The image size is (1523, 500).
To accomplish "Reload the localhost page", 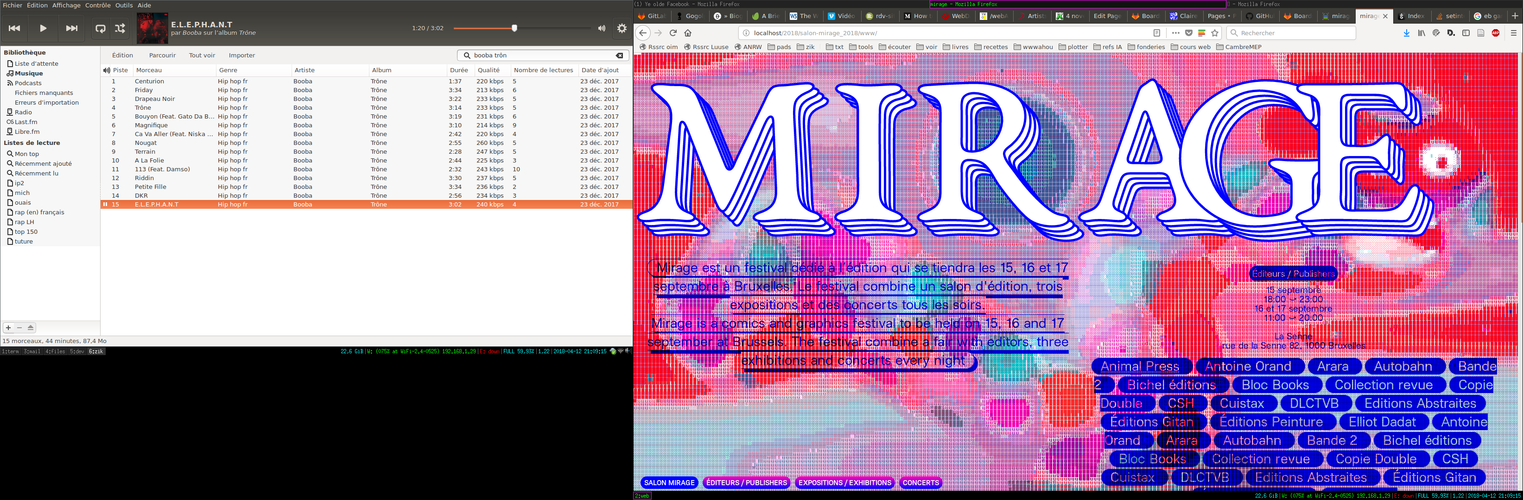I will click(673, 33).
